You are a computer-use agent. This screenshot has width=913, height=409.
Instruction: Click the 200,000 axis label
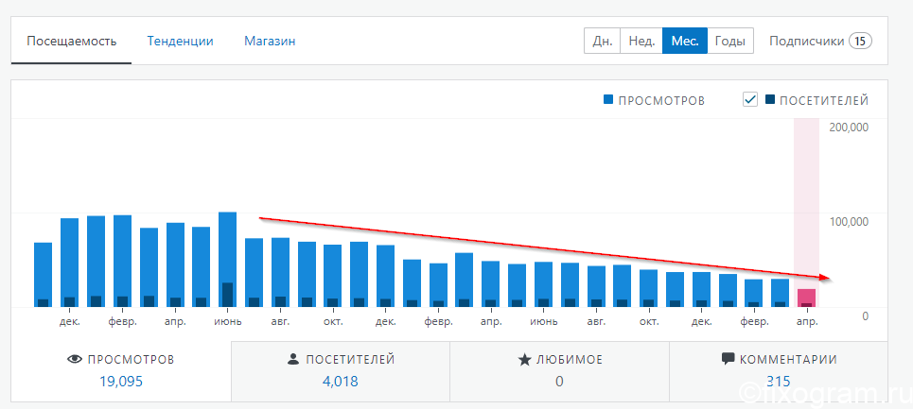[848, 128]
